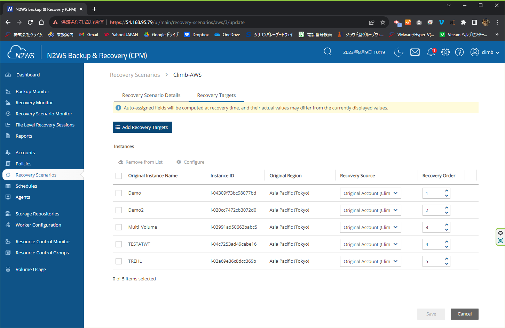This screenshot has height=328, width=505.
Task: Open the envelope messages icon
Action: click(415, 52)
